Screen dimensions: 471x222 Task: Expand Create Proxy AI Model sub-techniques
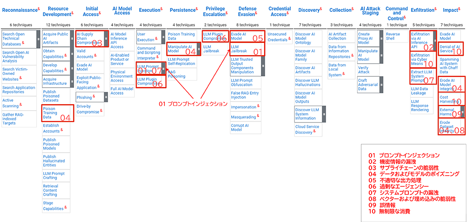point(382,38)
